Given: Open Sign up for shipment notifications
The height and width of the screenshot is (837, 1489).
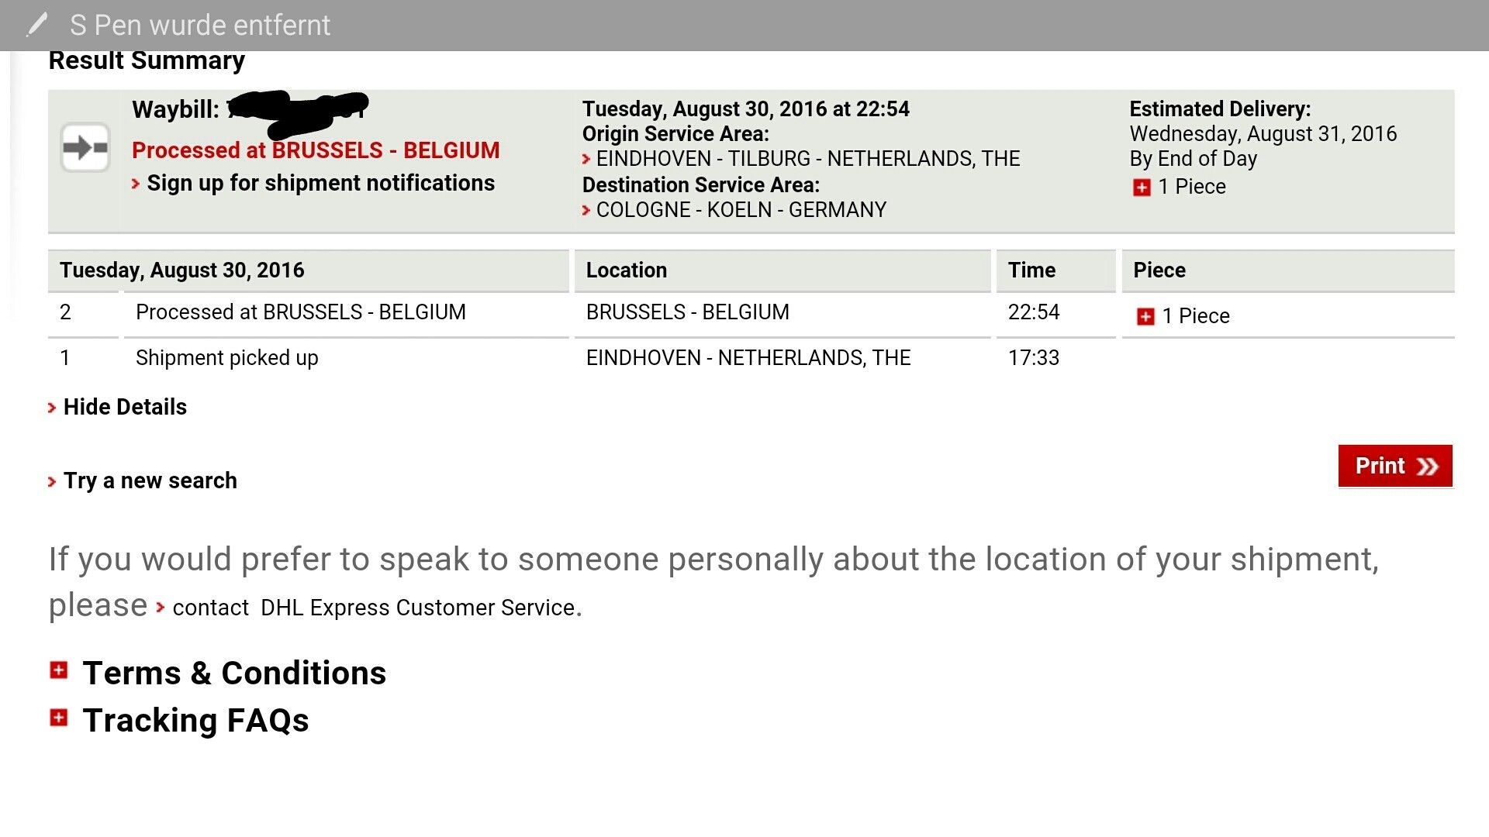Looking at the screenshot, I should [320, 183].
